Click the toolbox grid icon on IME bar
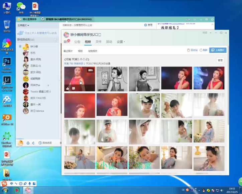The image size is (242, 194). 34,184
